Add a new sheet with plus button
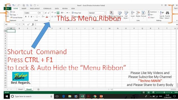Viewport: 178px width, 100px height. (x=38, y=89)
